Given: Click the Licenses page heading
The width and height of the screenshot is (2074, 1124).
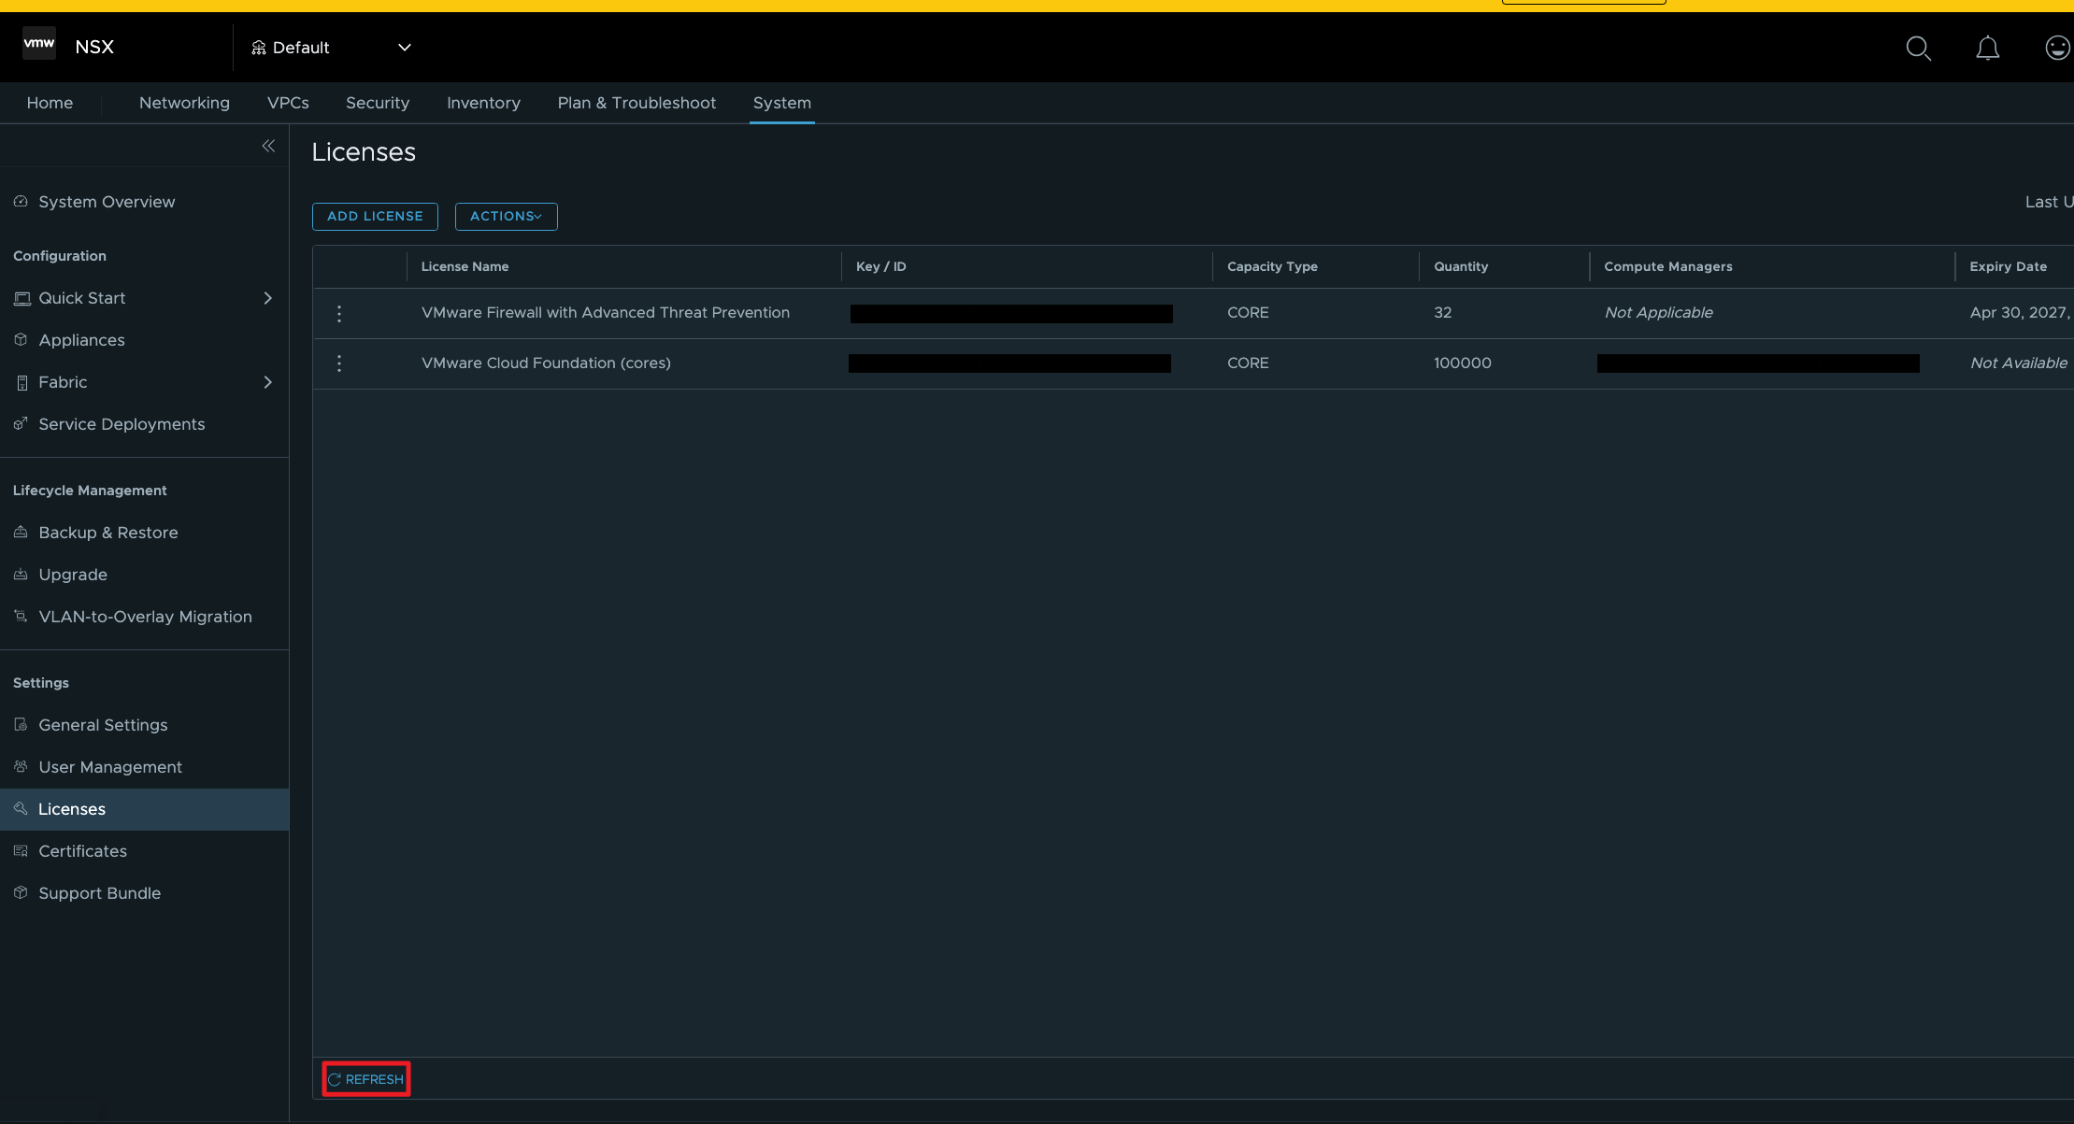Looking at the screenshot, I should 364,152.
